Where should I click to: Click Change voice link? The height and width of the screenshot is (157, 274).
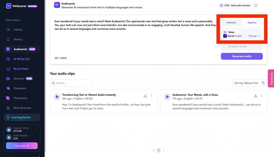click(x=254, y=36)
